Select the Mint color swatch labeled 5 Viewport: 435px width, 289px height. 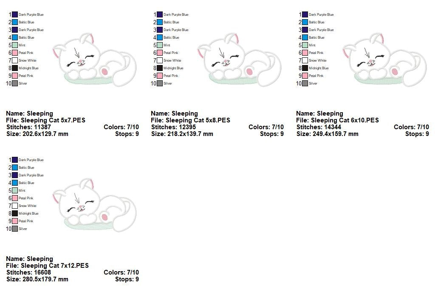point(14,45)
